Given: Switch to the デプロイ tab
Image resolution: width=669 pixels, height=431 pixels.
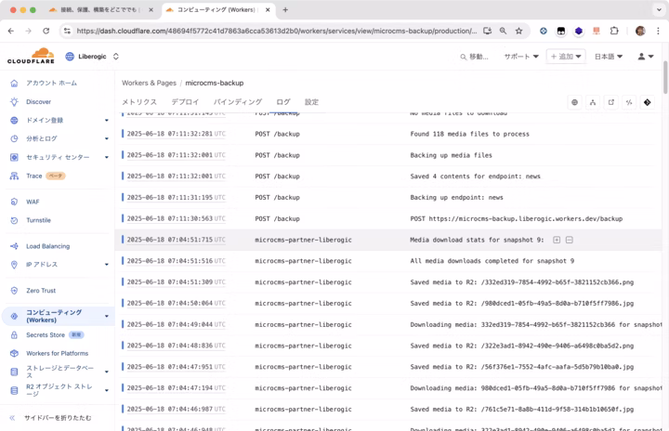Looking at the screenshot, I should [x=185, y=102].
